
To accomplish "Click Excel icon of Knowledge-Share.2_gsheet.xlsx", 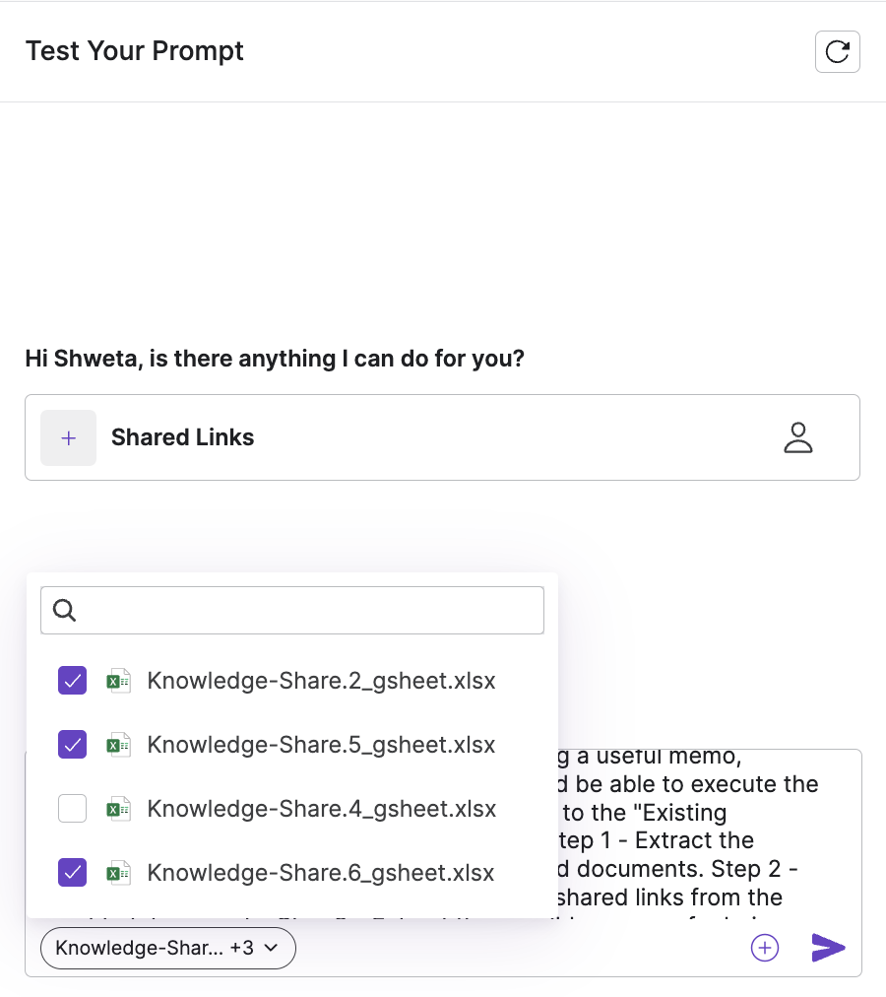I will pos(119,681).
